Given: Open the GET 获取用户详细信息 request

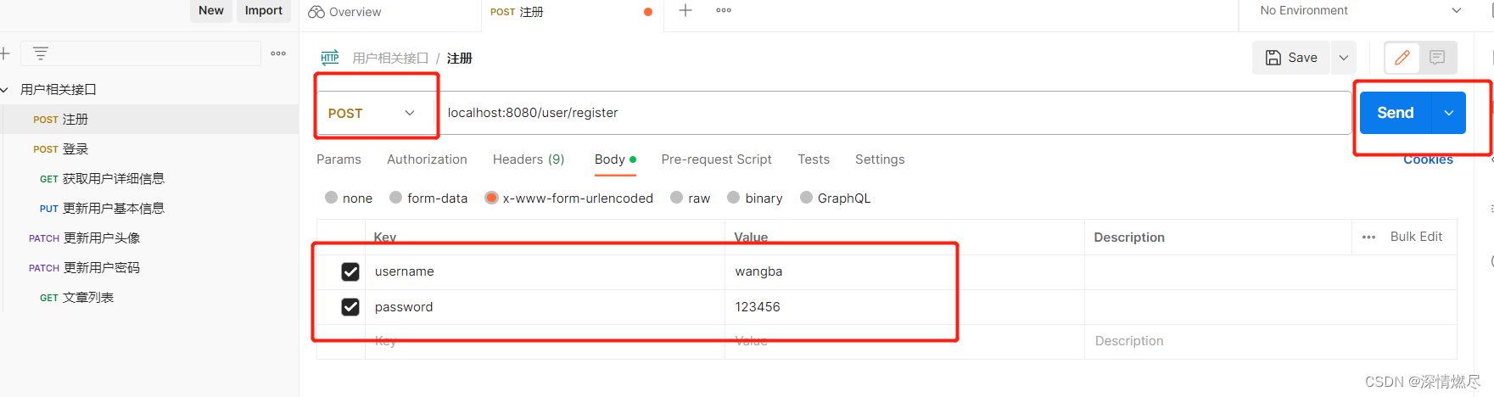Looking at the screenshot, I should point(149,179).
